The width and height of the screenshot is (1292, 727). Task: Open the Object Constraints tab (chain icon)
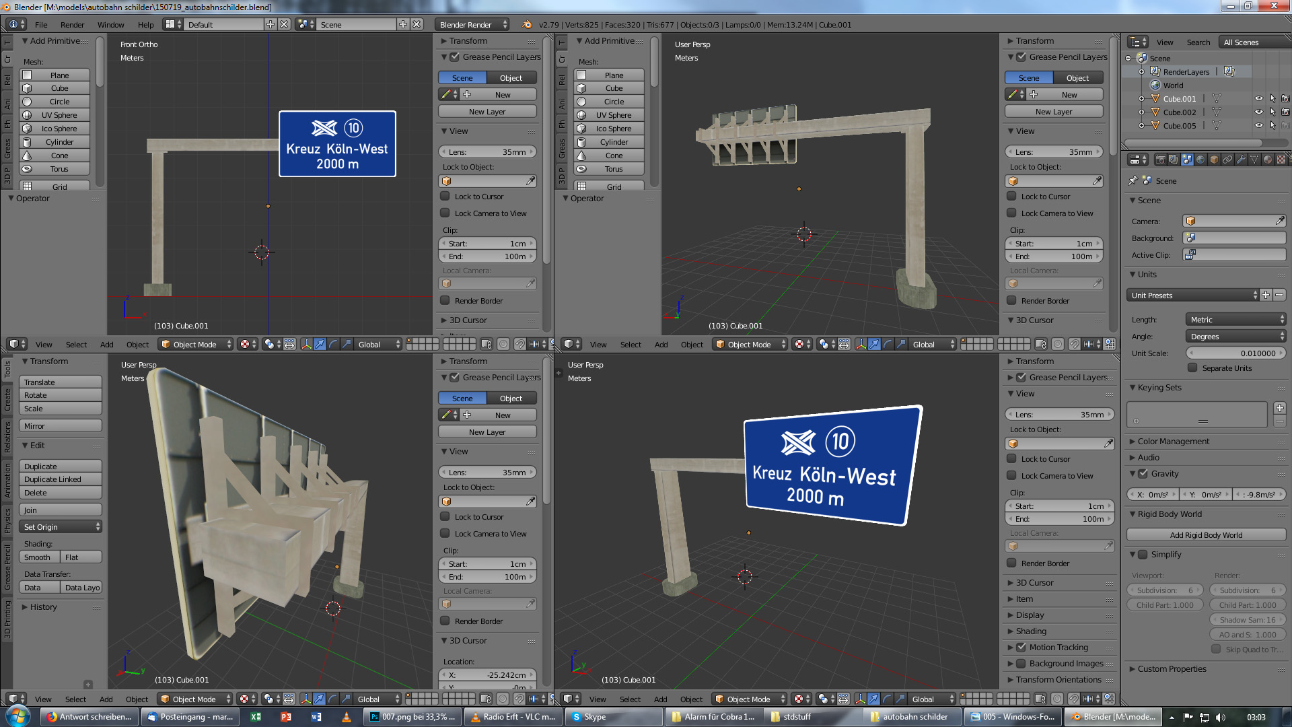pos(1227,160)
